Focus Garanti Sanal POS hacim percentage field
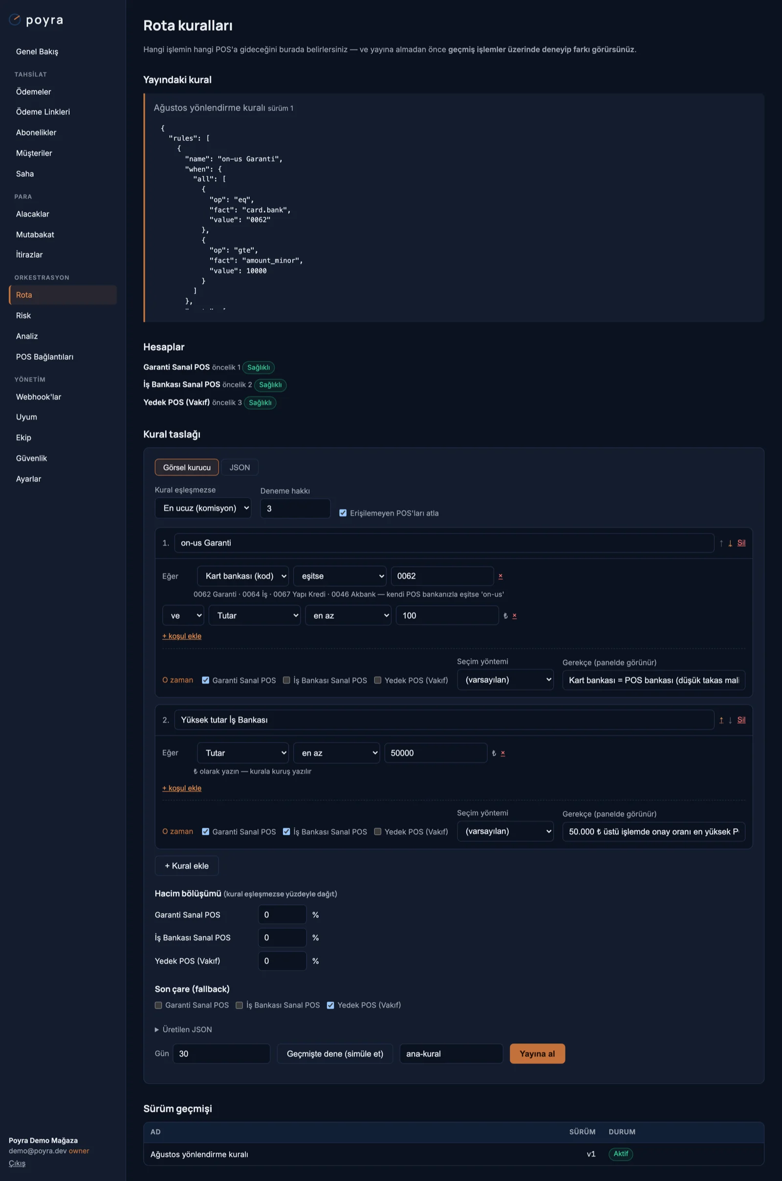 (x=282, y=915)
